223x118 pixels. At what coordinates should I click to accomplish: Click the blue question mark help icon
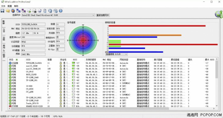(x=60, y=11)
